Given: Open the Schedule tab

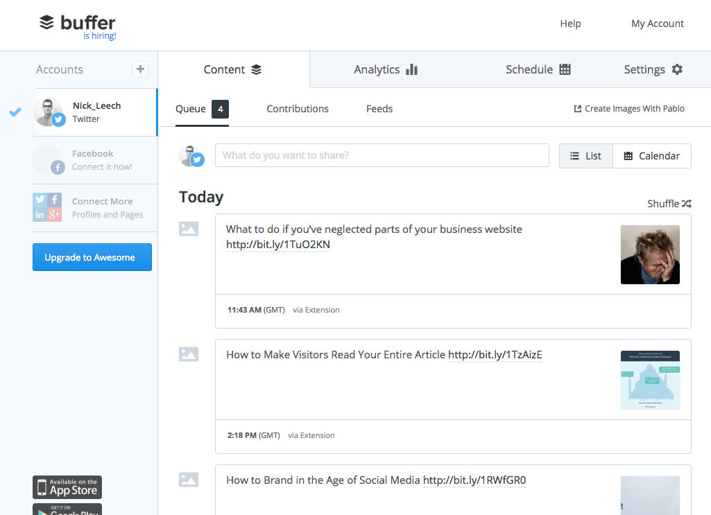Looking at the screenshot, I should coord(538,69).
